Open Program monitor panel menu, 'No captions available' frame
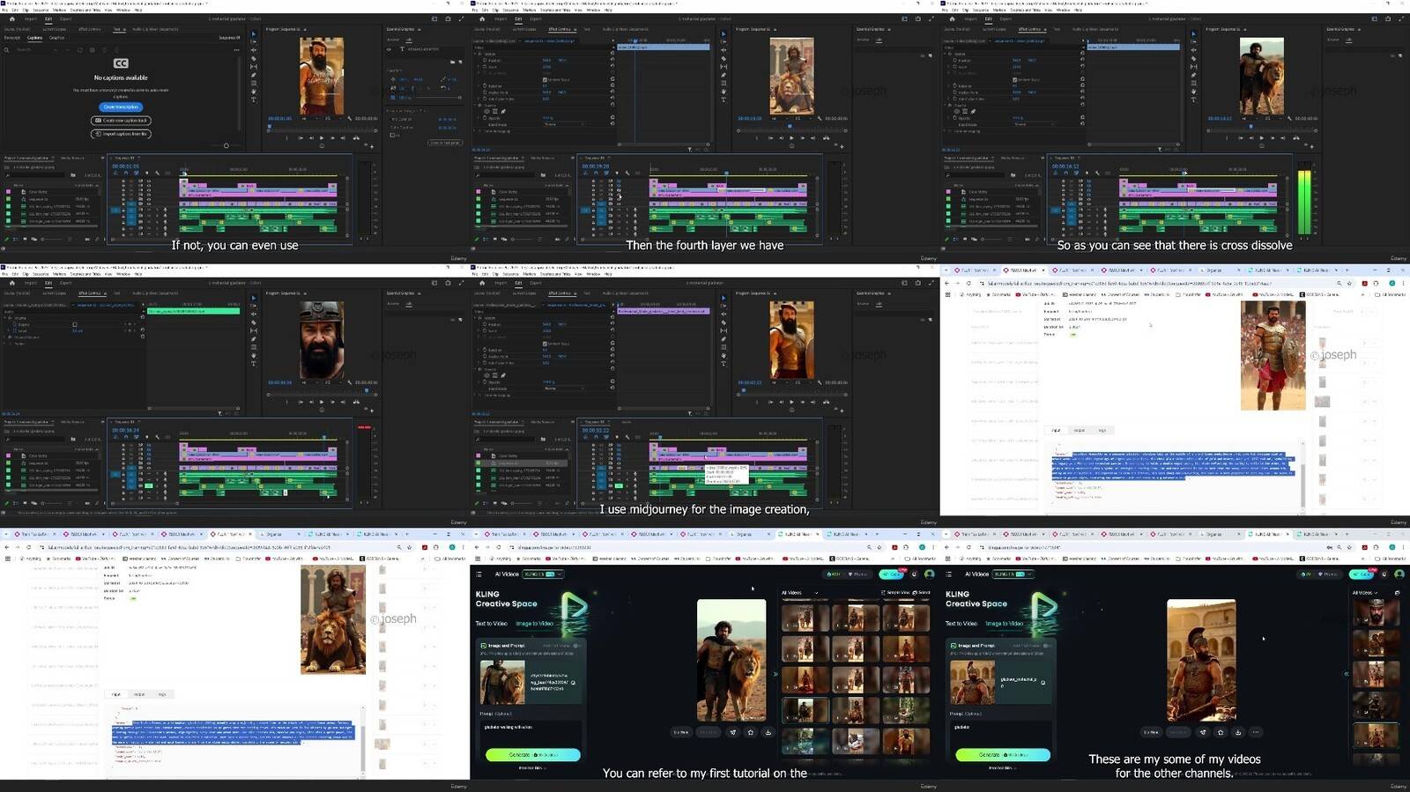 click(x=305, y=29)
